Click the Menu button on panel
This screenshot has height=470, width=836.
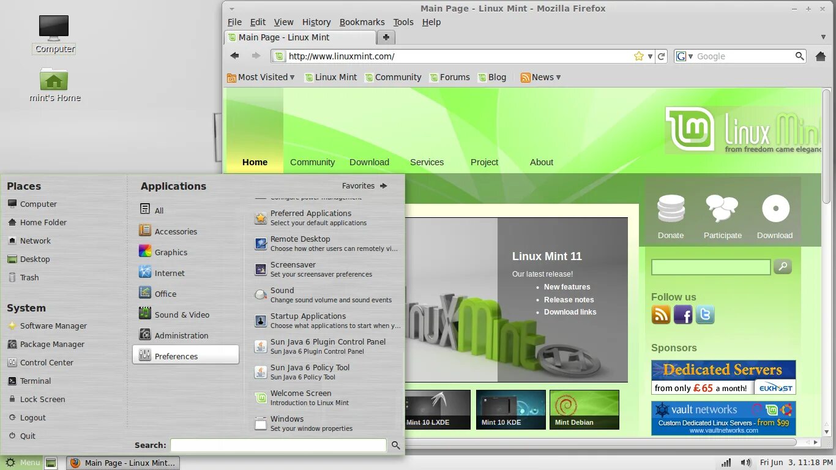[x=23, y=463]
